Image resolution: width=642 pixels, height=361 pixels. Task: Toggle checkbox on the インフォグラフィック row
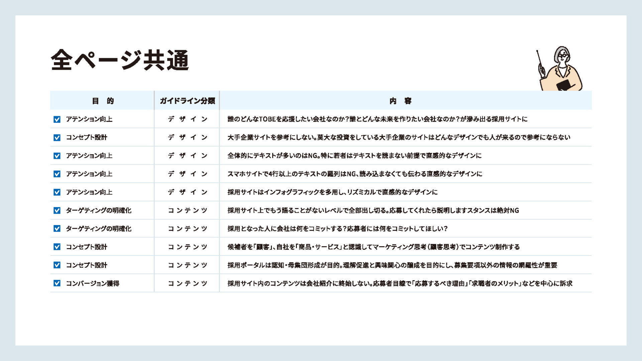tap(57, 192)
